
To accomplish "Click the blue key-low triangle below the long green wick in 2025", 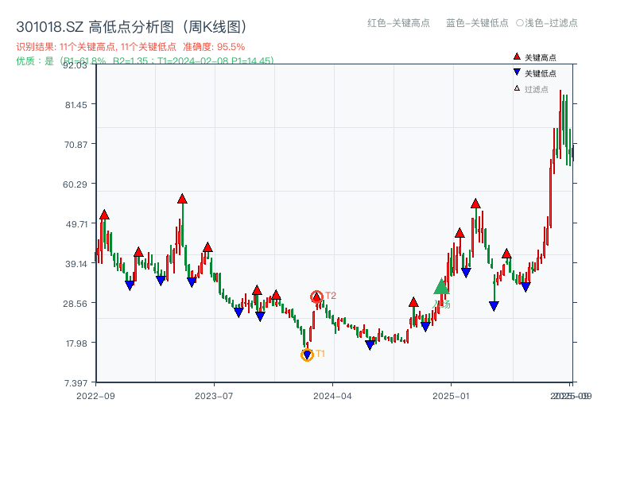I will [x=494, y=306].
